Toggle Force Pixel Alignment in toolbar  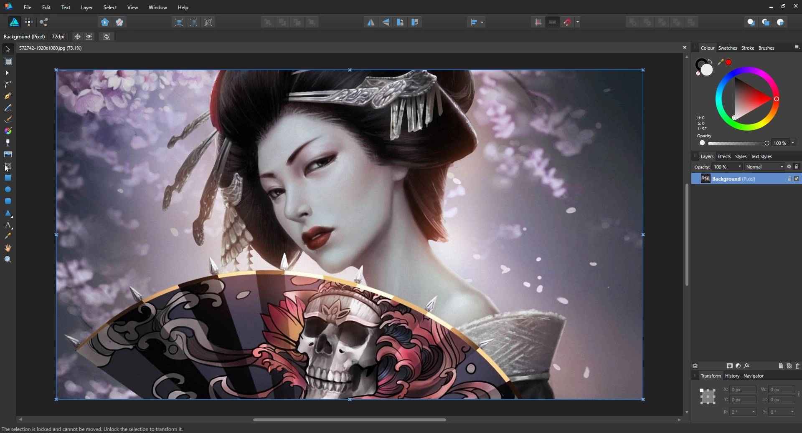click(x=538, y=22)
